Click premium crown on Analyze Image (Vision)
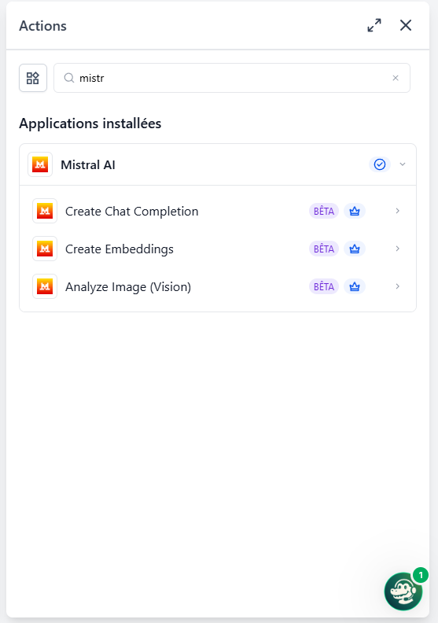Image resolution: width=438 pixels, height=623 pixels. point(355,286)
